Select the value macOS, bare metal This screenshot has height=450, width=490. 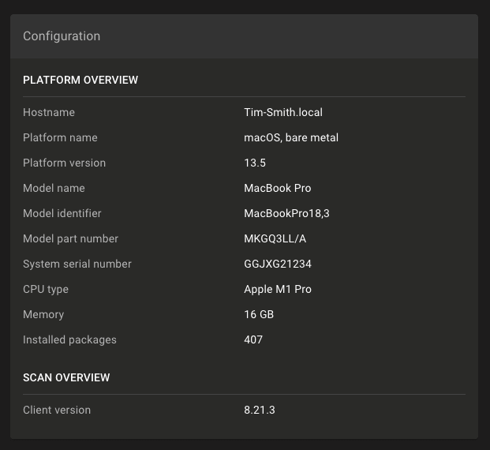291,137
